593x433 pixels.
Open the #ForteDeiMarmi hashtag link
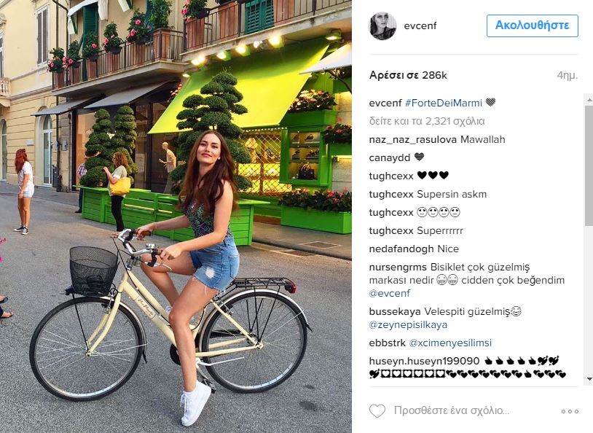click(443, 103)
